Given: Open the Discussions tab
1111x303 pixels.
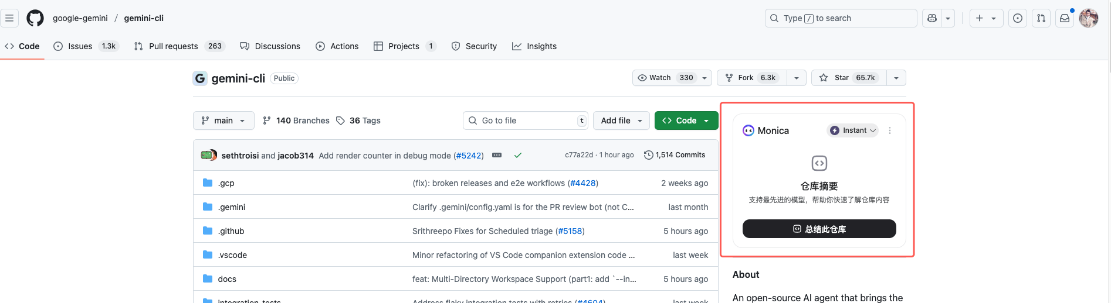Looking at the screenshot, I should click(270, 46).
